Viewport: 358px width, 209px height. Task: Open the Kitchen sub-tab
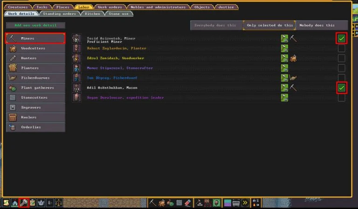pos(92,13)
